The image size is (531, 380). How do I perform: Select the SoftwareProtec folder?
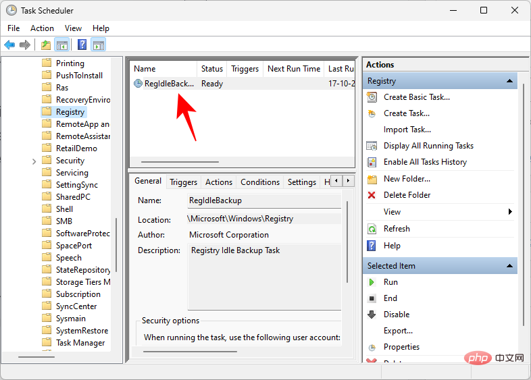pyautogui.click(x=83, y=234)
